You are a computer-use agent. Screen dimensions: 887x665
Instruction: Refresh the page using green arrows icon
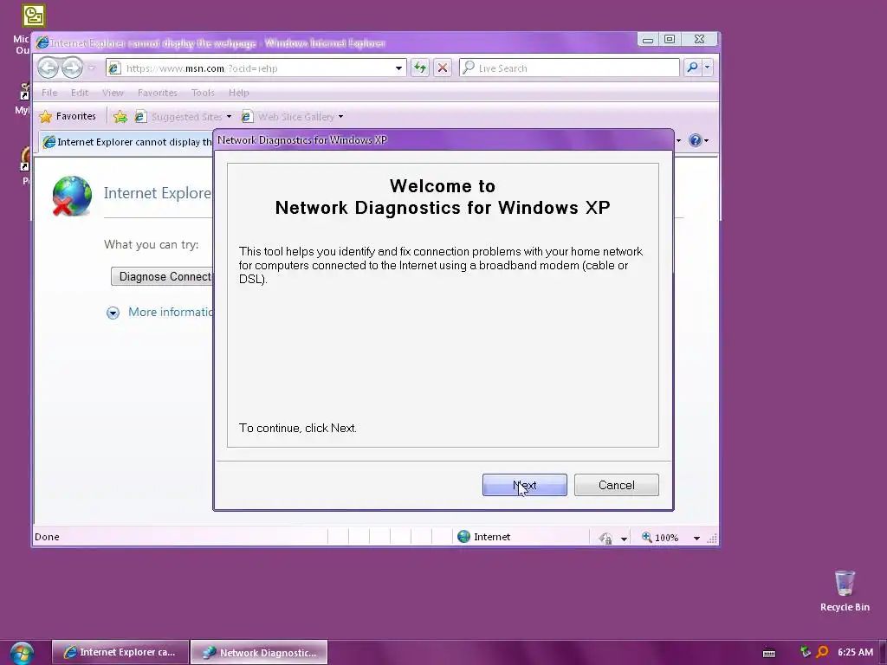coord(420,68)
